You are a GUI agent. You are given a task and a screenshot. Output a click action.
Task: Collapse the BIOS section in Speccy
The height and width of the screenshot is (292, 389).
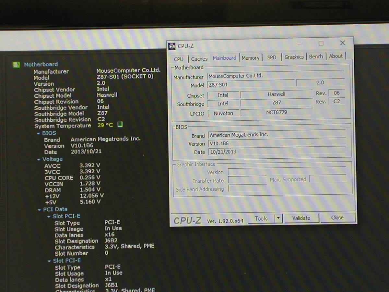(39, 133)
